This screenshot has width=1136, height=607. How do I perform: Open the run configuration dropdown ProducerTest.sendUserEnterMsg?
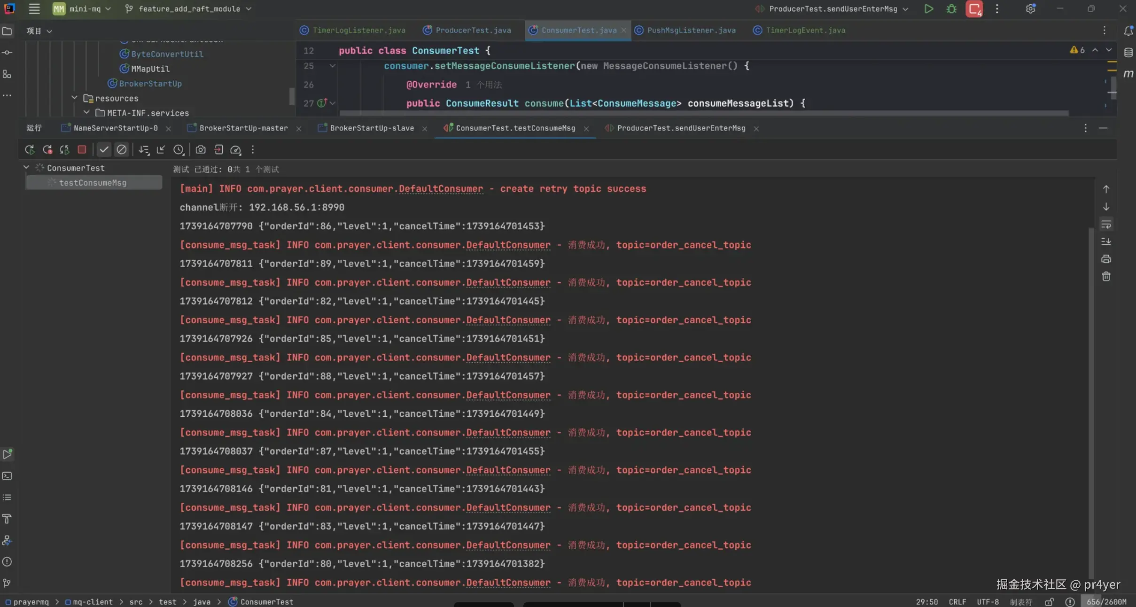click(x=832, y=9)
